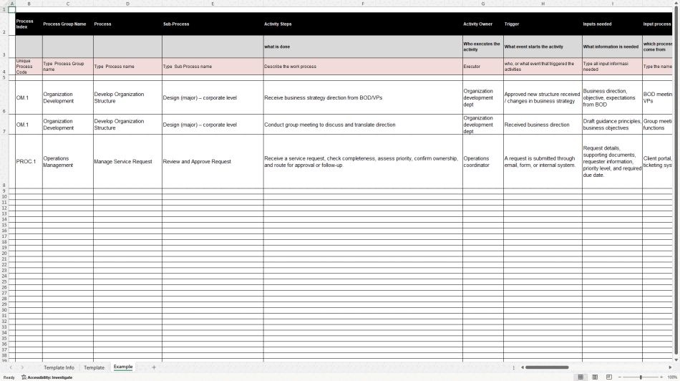Click the 100% zoom level

pos(672,377)
